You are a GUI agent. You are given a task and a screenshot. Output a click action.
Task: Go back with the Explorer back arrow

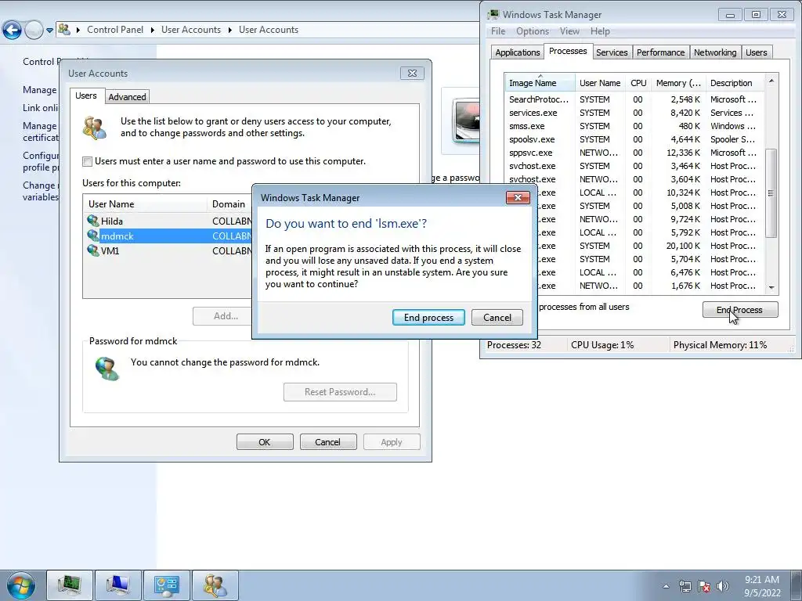12,31
